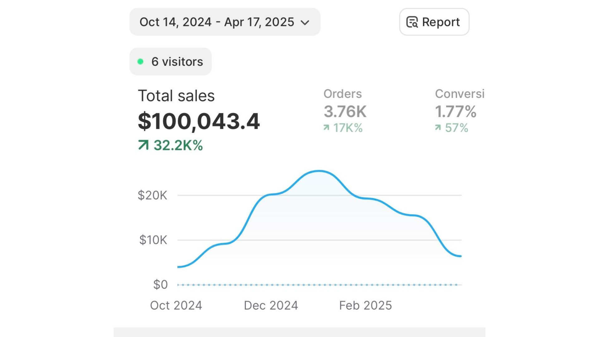Click the Conversion rate increase arrow icon
The height and width of the screenshot is (337, 599).
[438, 128]
